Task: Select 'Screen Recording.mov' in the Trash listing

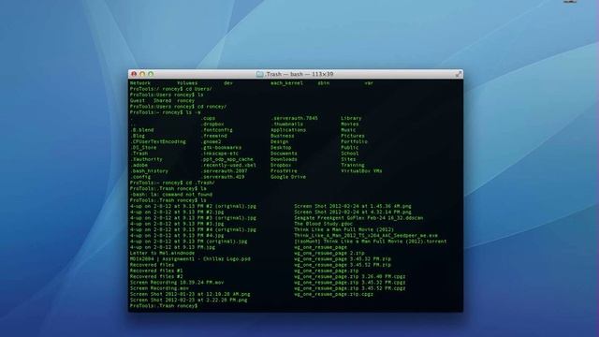Action: coord(159,288)
